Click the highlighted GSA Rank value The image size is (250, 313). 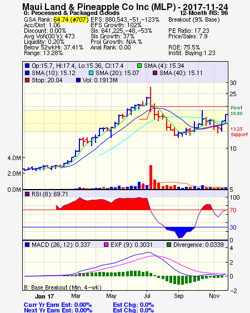pos(71,19)
